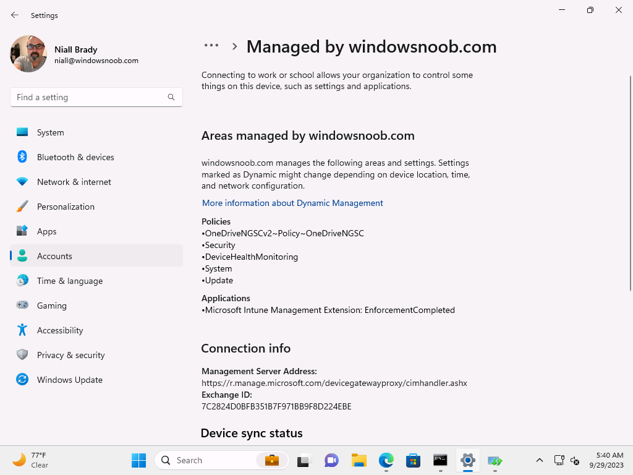Show hidden tray icons chevron
The height and width of the screenshot is (475, 633).
(x=539, y=460)
